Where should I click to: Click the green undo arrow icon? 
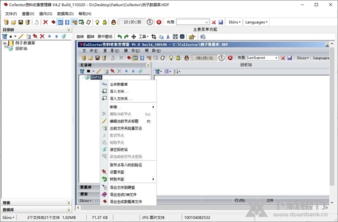pos(119,37)
